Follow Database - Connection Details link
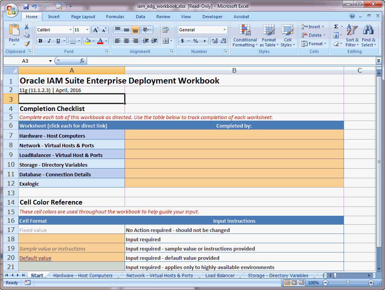 [x=55, y=174]
